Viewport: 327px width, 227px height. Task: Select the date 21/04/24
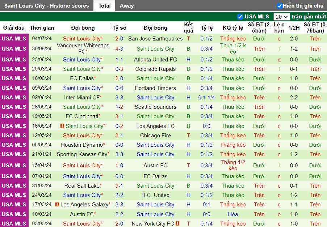point(42,154)
